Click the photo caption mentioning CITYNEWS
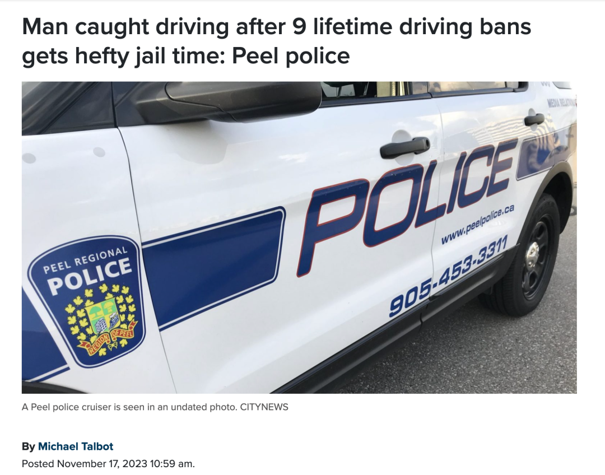605x475 pixels. coord(155,407)
